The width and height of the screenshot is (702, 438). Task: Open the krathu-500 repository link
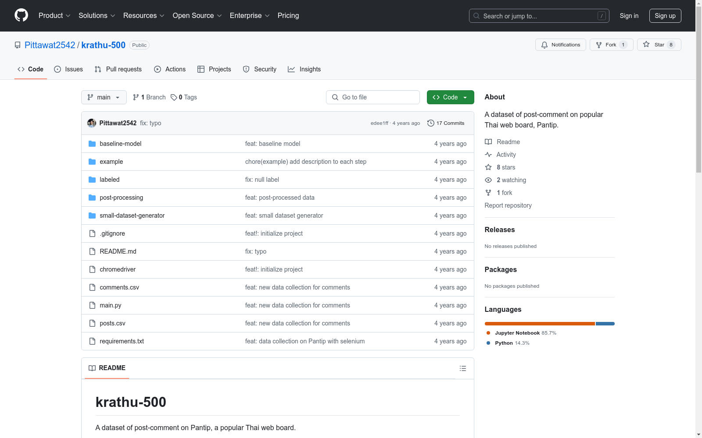click(104, 45)
